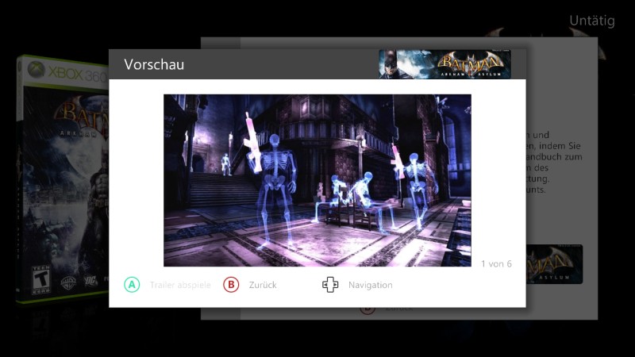Open the skeleton X-ray preview screenshot
Screen dimensions: 635x357
coord(317,181)
